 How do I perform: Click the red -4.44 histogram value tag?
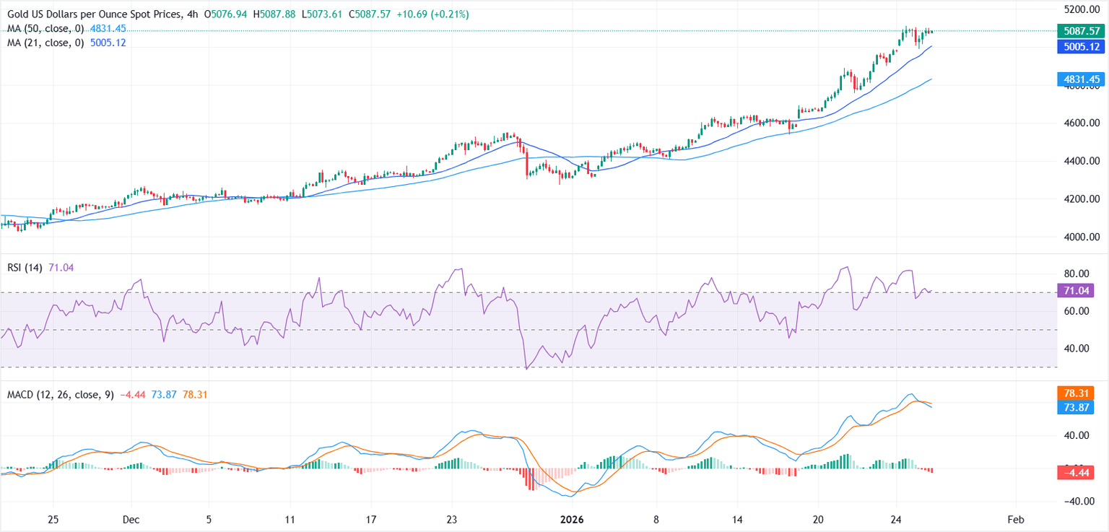1080,473
